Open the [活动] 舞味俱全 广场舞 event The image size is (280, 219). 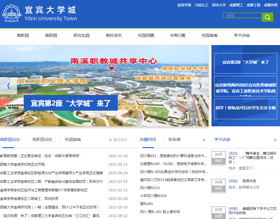[x=253, y=158]
